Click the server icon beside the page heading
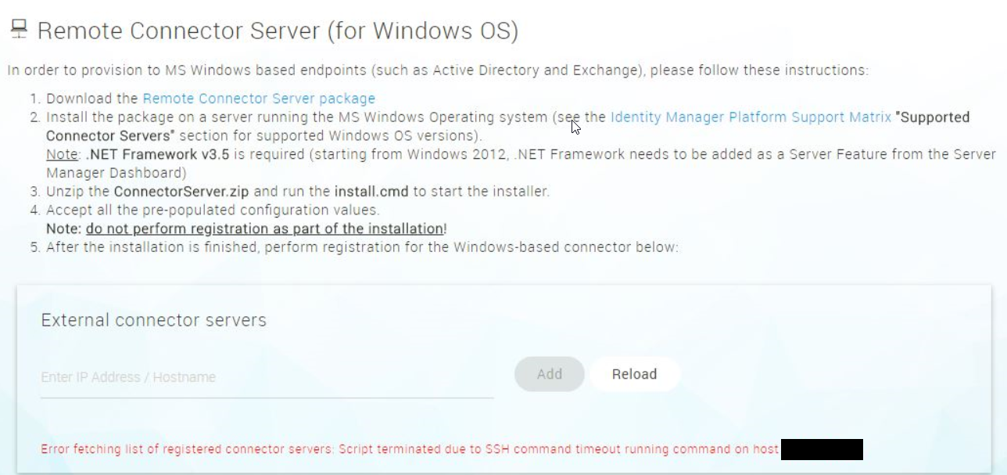Screen dimensions: 1007x475 [x=19, y=30]
